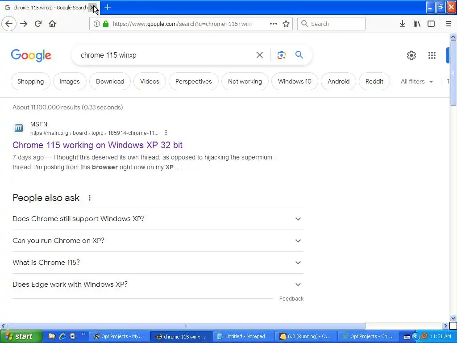Switch to OptiProjects - My... taskbar window

pos(119,336)
